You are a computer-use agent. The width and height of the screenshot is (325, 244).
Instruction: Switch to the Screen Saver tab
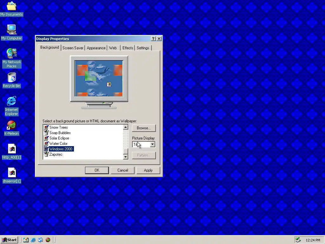[x=73, y=48]
